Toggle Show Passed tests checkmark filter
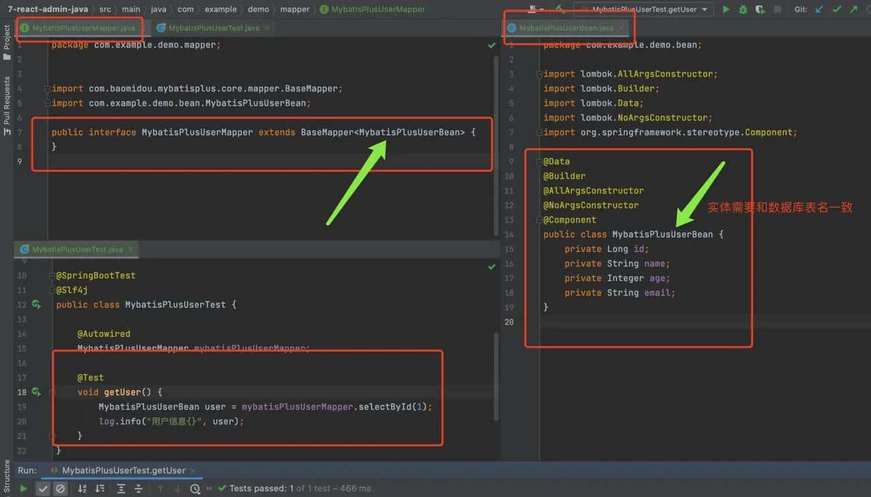 (x=44, y=488)
